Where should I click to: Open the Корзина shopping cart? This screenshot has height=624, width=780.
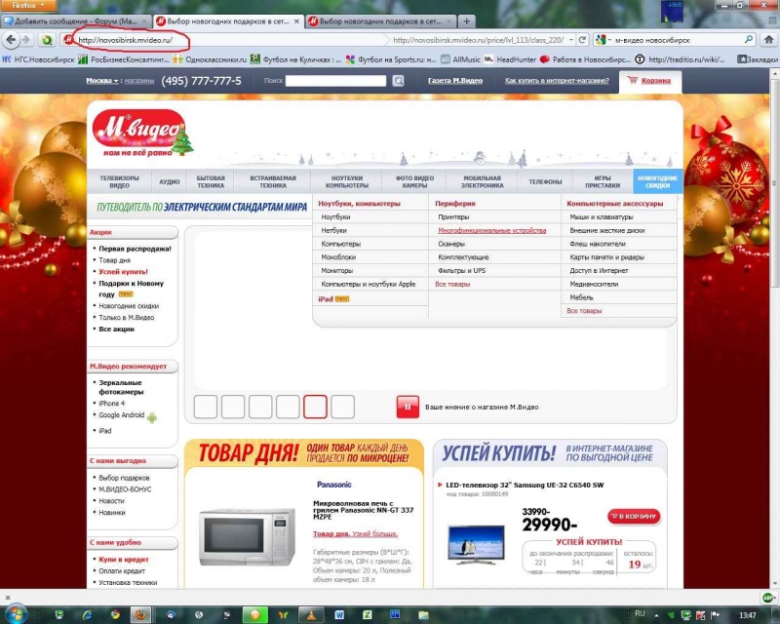pyautogui.click(x=649, y=81)
